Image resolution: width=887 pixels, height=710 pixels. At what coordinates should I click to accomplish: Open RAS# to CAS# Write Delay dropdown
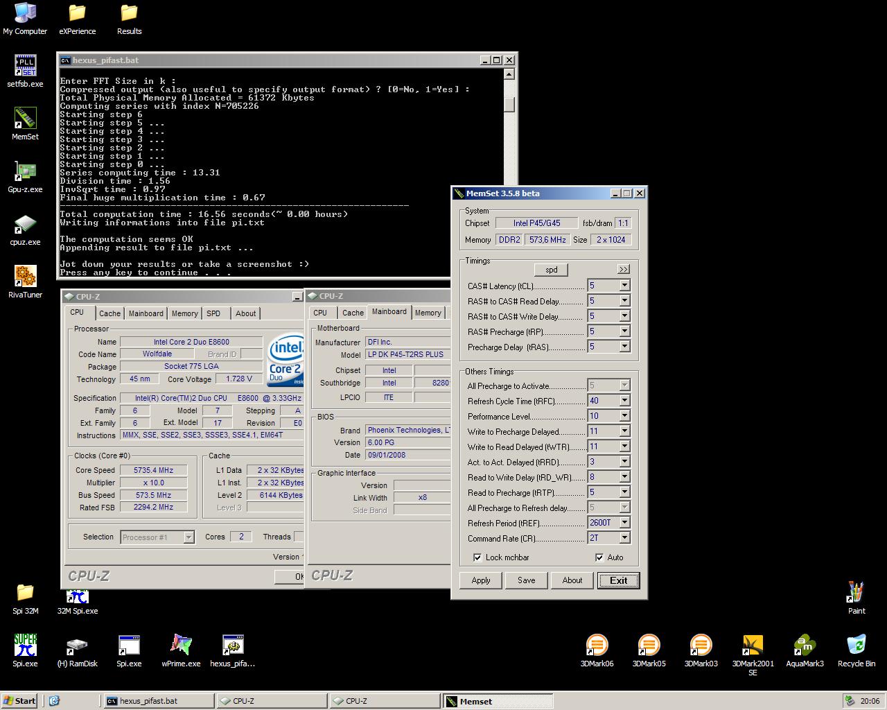coord(624,316)
